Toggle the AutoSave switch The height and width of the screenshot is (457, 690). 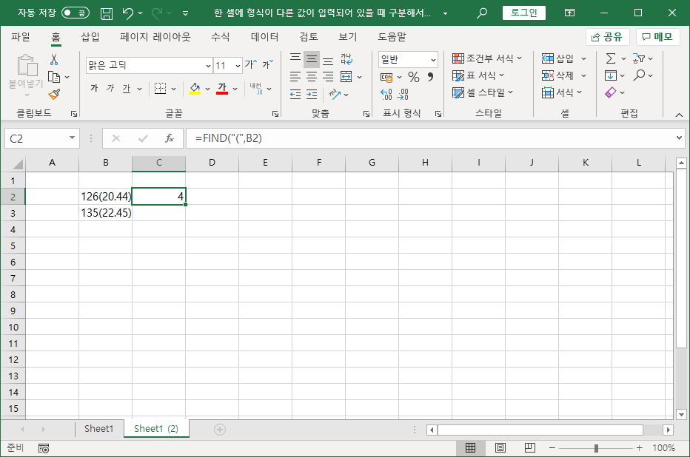(x=76, y=13)
